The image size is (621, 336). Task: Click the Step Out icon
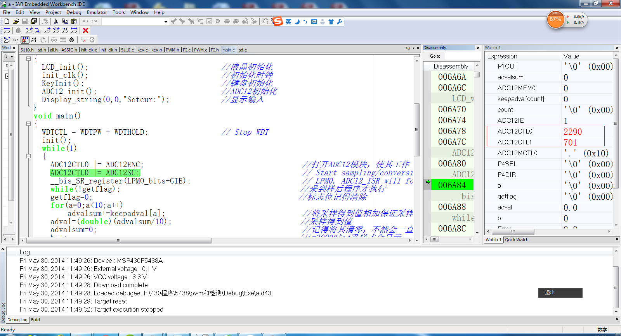click(x=47, y=31)
